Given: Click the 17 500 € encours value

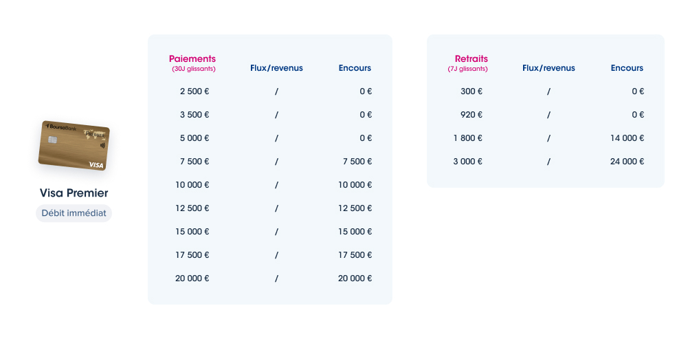Looking at the screenshot, I should [x=355, y=255].
